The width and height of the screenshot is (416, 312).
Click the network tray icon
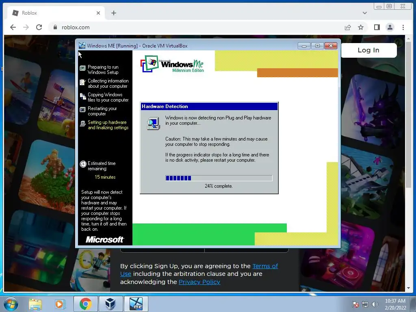tap(365, 304)
